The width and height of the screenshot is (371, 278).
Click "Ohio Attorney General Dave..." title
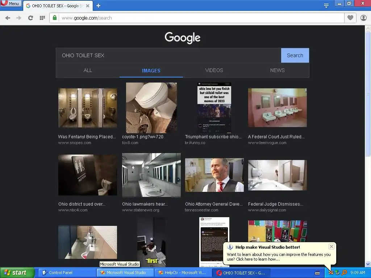(x=214, y=204)
